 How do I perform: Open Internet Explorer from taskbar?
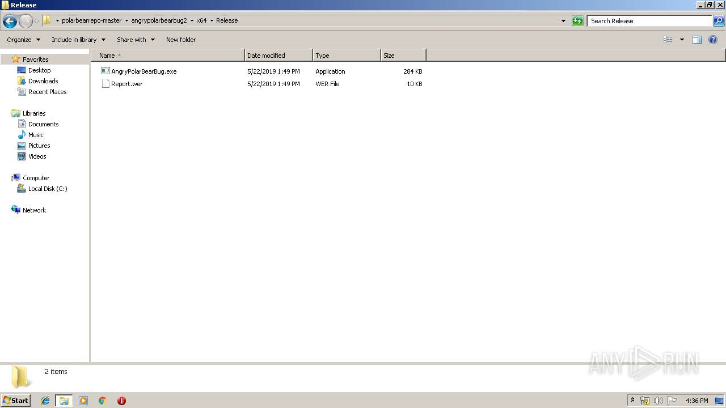(45, 401)
